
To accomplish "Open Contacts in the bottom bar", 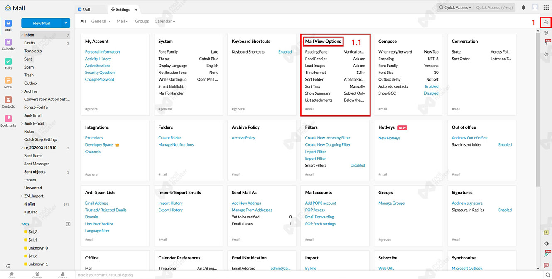I will point(63,275).
